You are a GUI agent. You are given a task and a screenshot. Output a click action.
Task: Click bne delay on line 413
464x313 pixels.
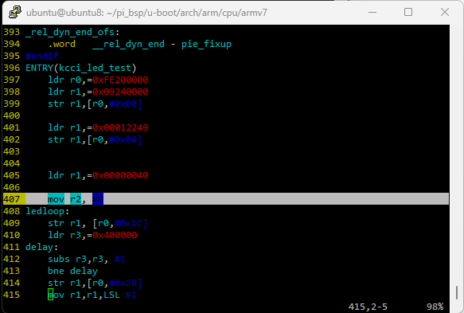pos(72,271)
